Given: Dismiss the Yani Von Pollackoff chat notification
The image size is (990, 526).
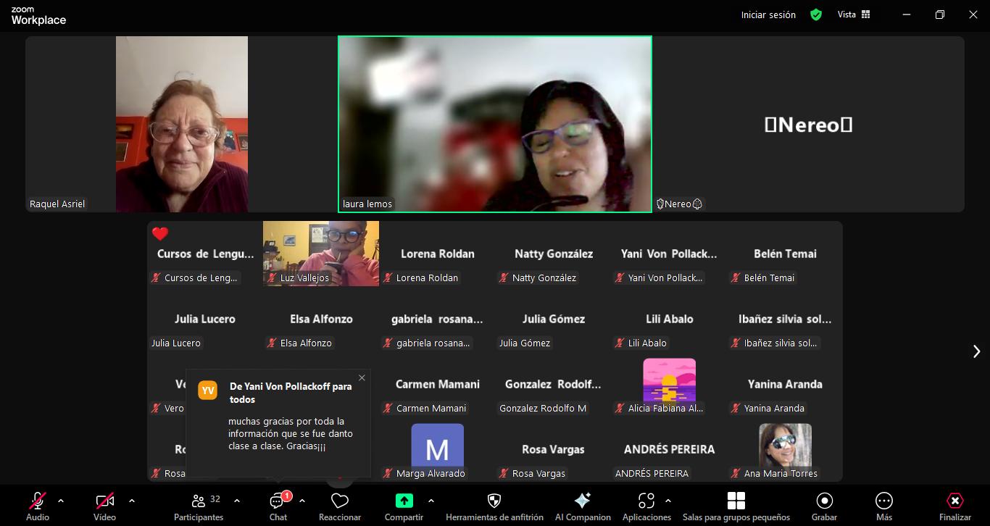Looking at the screenshot, I should 362,377.
